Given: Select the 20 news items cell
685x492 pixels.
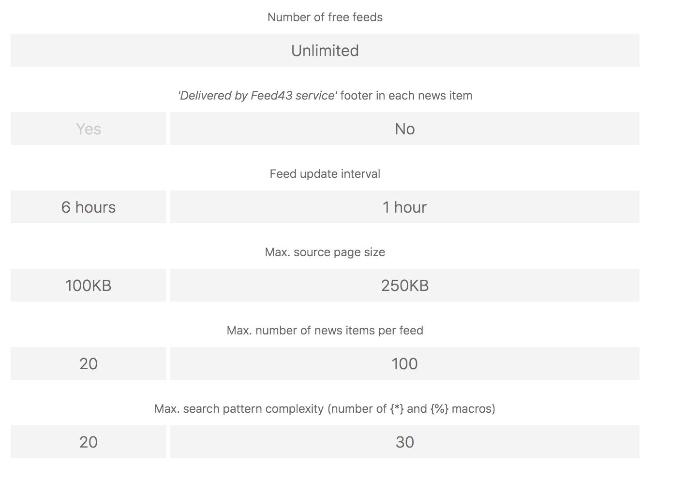Looking at the screenshot, I should point(89,364).
